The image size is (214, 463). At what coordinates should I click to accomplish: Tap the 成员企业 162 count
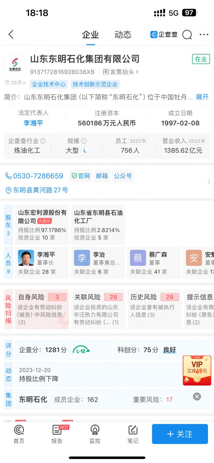tap(76, 399)
